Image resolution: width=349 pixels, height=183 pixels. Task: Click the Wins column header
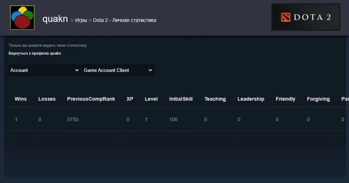[x=21, y=99]
